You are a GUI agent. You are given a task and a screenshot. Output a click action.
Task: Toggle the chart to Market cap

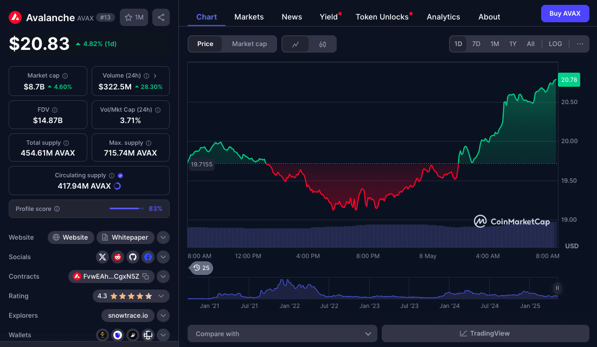tap(249, 44)
